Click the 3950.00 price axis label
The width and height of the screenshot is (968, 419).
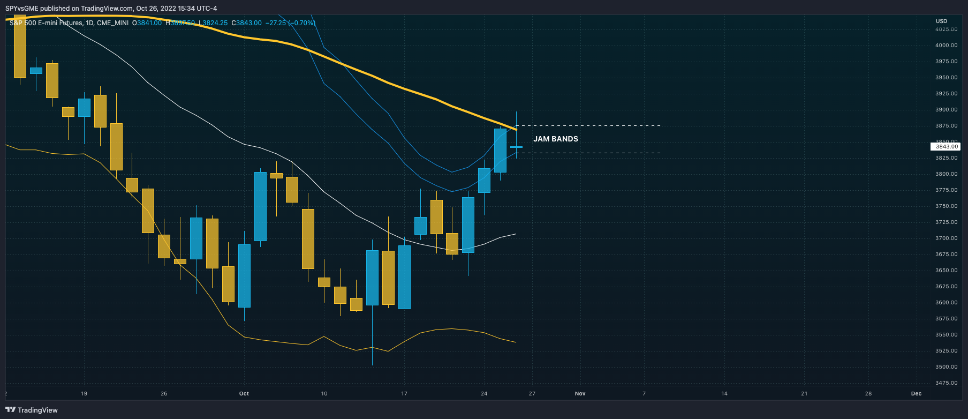(946, 78)
